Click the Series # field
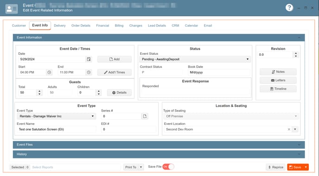 click(121, 116)
